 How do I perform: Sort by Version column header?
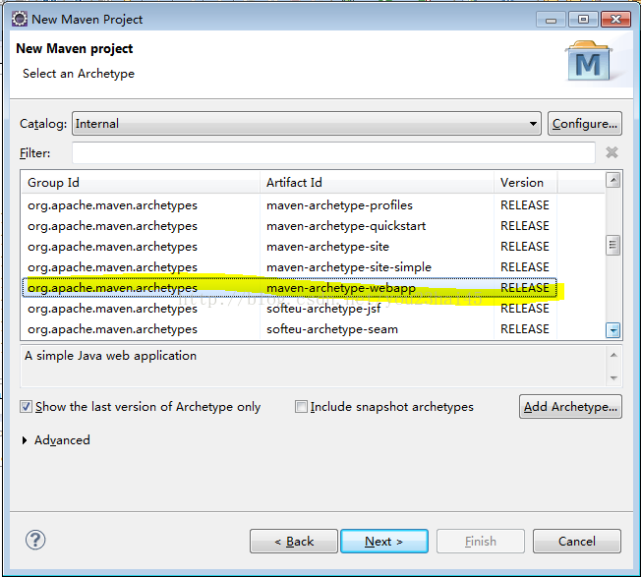[525, 182]
